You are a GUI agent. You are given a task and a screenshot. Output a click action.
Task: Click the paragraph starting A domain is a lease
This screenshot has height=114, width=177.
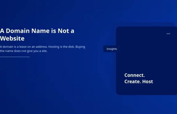pyautogui.click(x=43, y=49)
